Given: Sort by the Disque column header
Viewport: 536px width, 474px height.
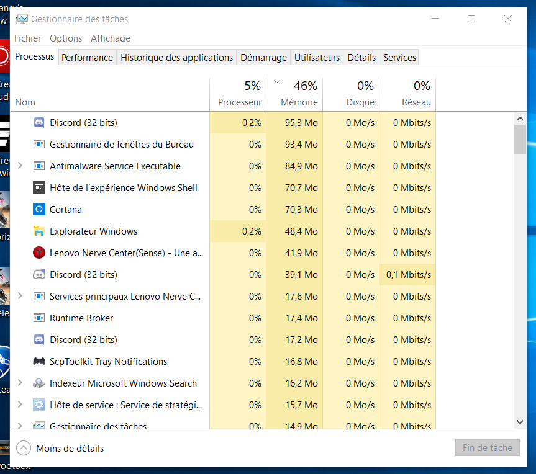Looking at the screenshot, I should pos(351,94).
